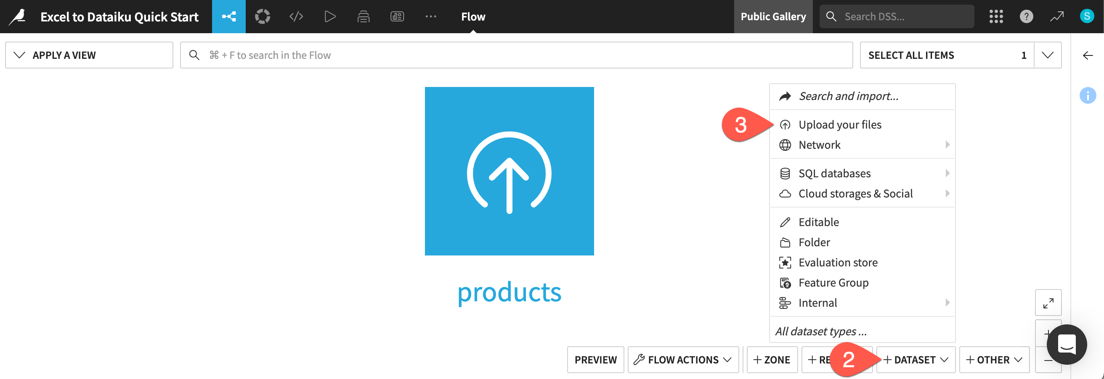Open the + Other dropdown
The image size is (1104, 379).
pyautogui.click(x=994, y=360)
